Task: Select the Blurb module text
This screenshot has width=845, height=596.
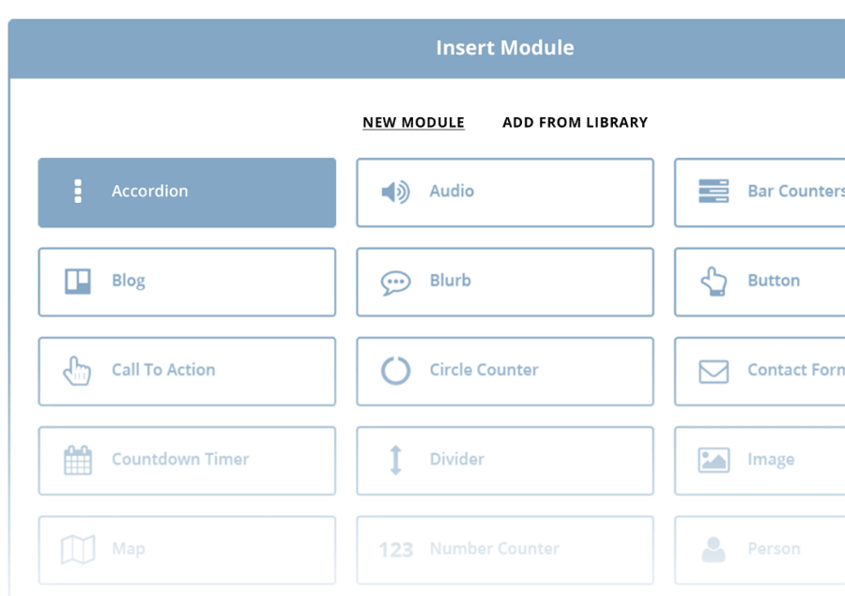Action: click(451, 281)
